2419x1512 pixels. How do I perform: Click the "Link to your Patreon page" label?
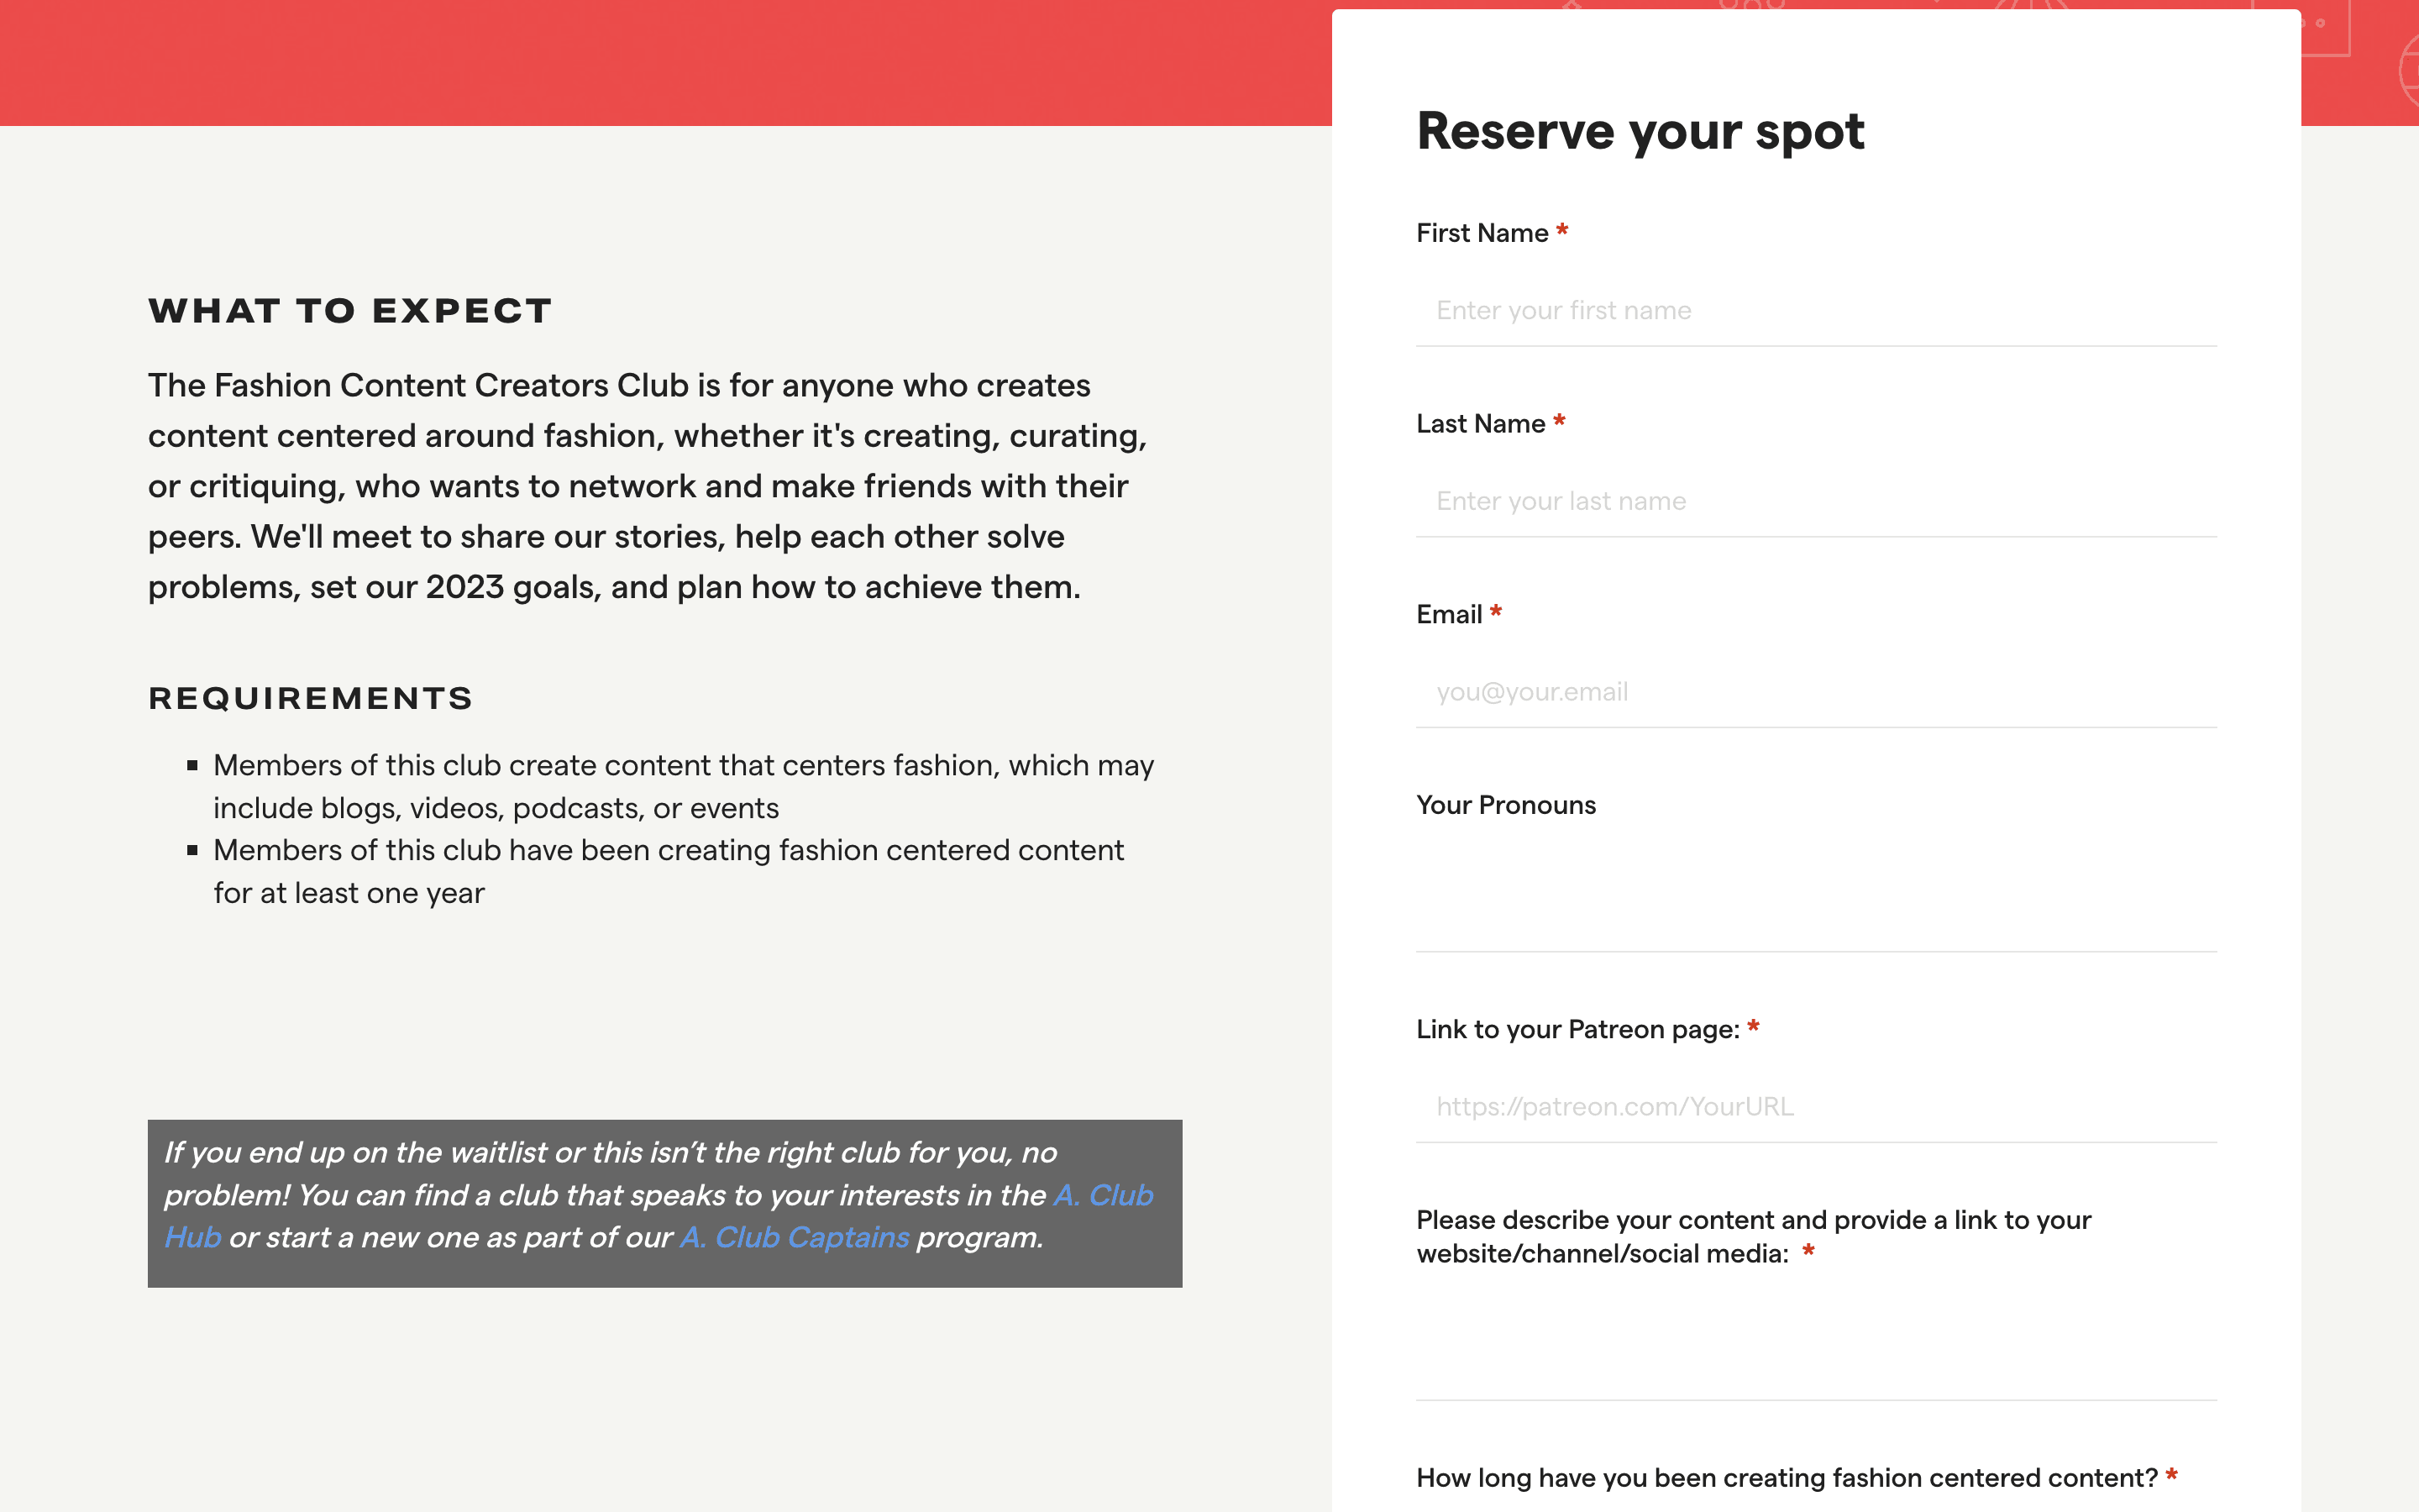tap(1577, 1030)
